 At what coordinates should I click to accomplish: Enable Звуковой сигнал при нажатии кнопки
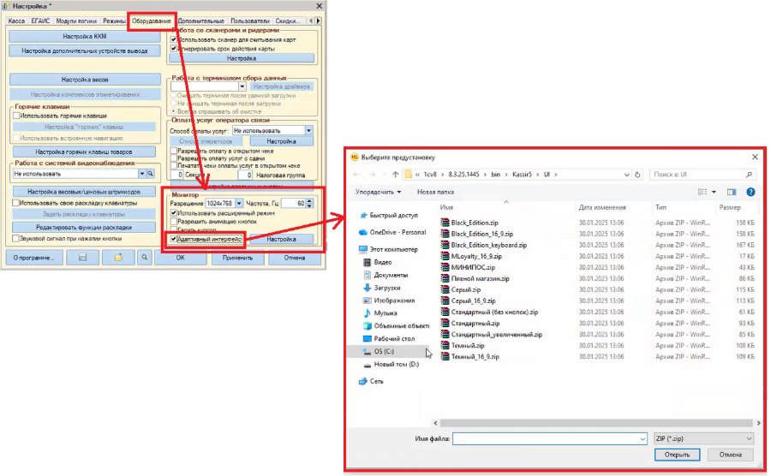pyautogui.click(x=16, y=239)
